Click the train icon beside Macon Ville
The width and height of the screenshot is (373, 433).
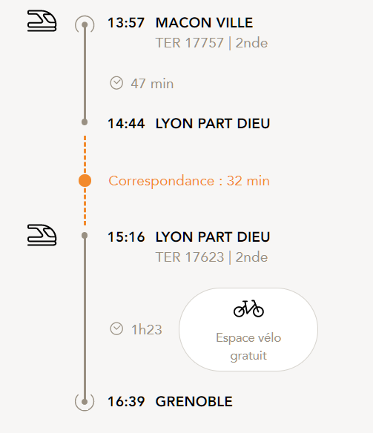(x=42, y=21)
